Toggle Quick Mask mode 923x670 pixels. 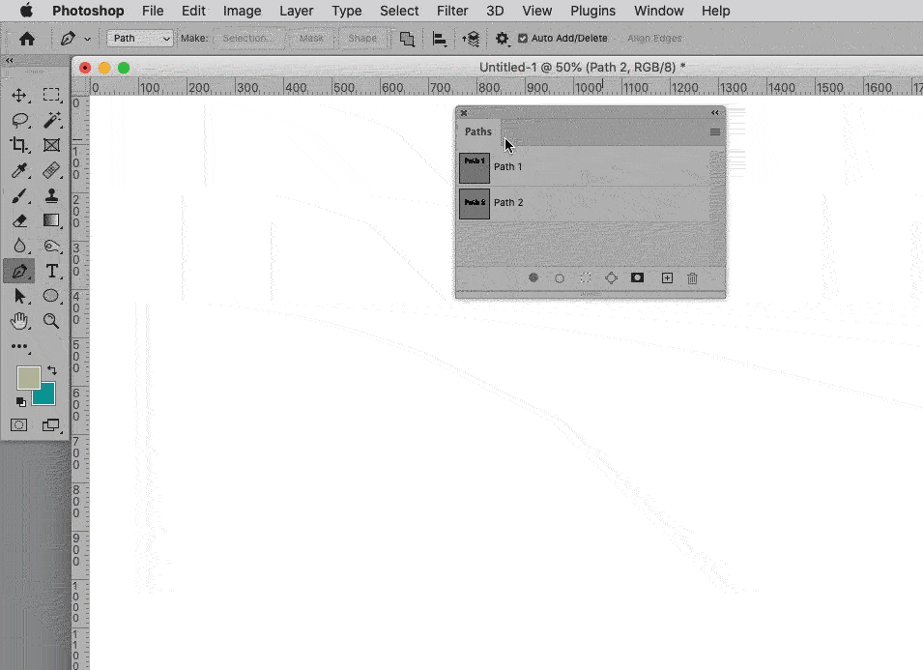click(18, 425)
